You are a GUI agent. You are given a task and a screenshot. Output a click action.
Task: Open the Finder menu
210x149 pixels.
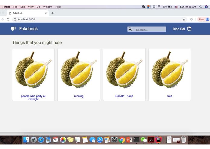[6, 7]
